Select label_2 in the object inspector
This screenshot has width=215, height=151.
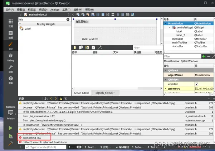click(x=181, y=35)
